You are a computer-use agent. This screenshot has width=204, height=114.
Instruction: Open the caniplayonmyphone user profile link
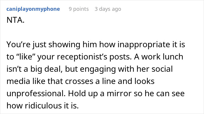click(33, 9)
